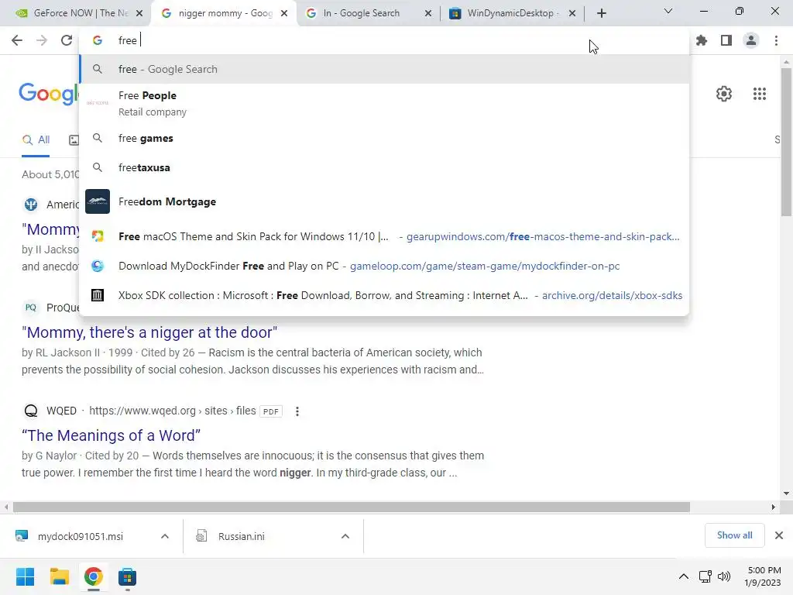Reload the current page
The image size is (793, 595).
click(x=67, y=40)
